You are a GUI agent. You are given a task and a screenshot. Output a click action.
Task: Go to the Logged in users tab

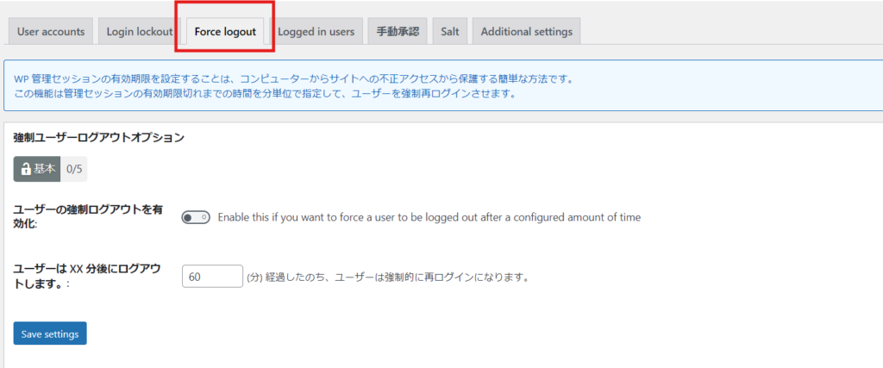point(316,32)
